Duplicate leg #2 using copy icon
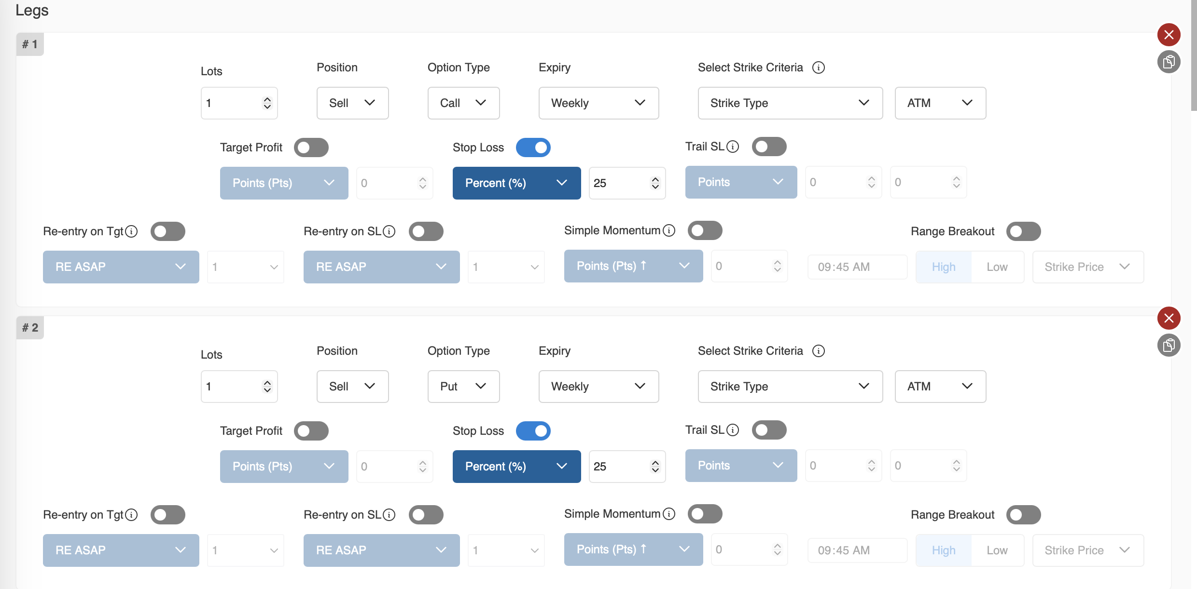The height and width of the screenshot is (589, 1197). [x=1169, y=345]
